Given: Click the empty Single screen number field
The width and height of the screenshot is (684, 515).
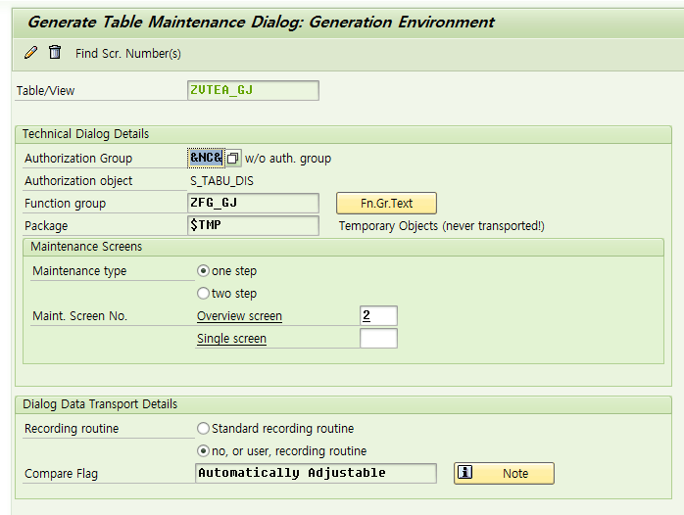Looking at the screenshot, I should tap(378, 338).
